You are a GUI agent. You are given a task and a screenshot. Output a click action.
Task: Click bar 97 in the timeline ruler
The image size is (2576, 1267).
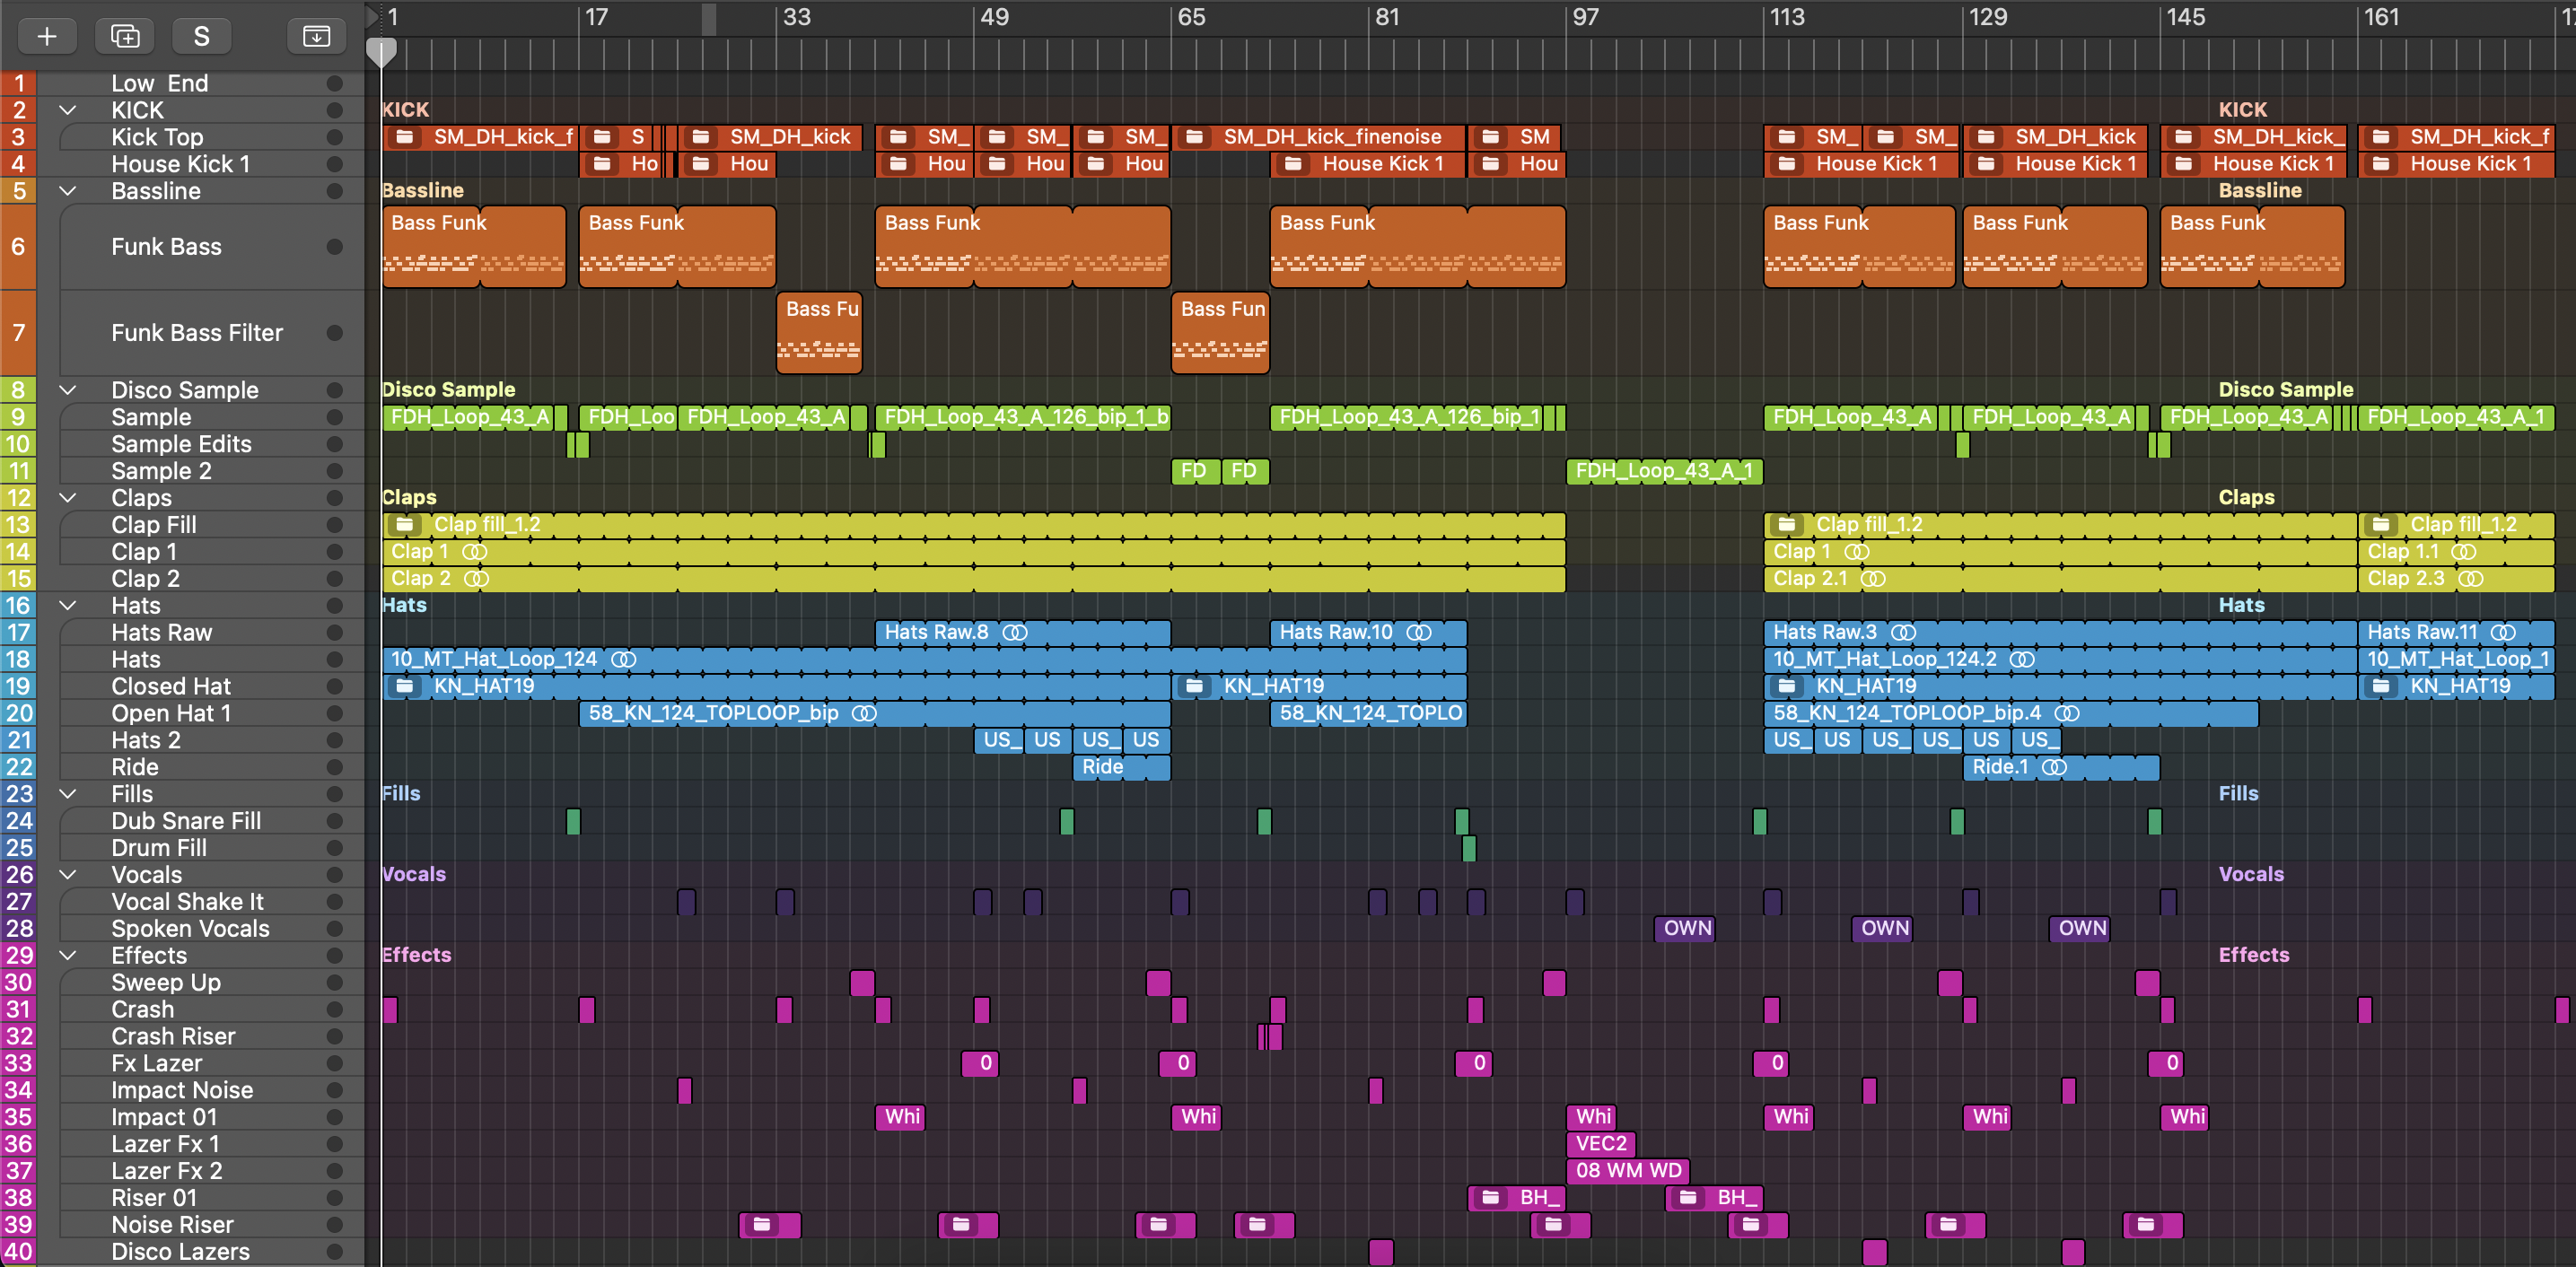pyautogui.click(x=1585, y=18)
